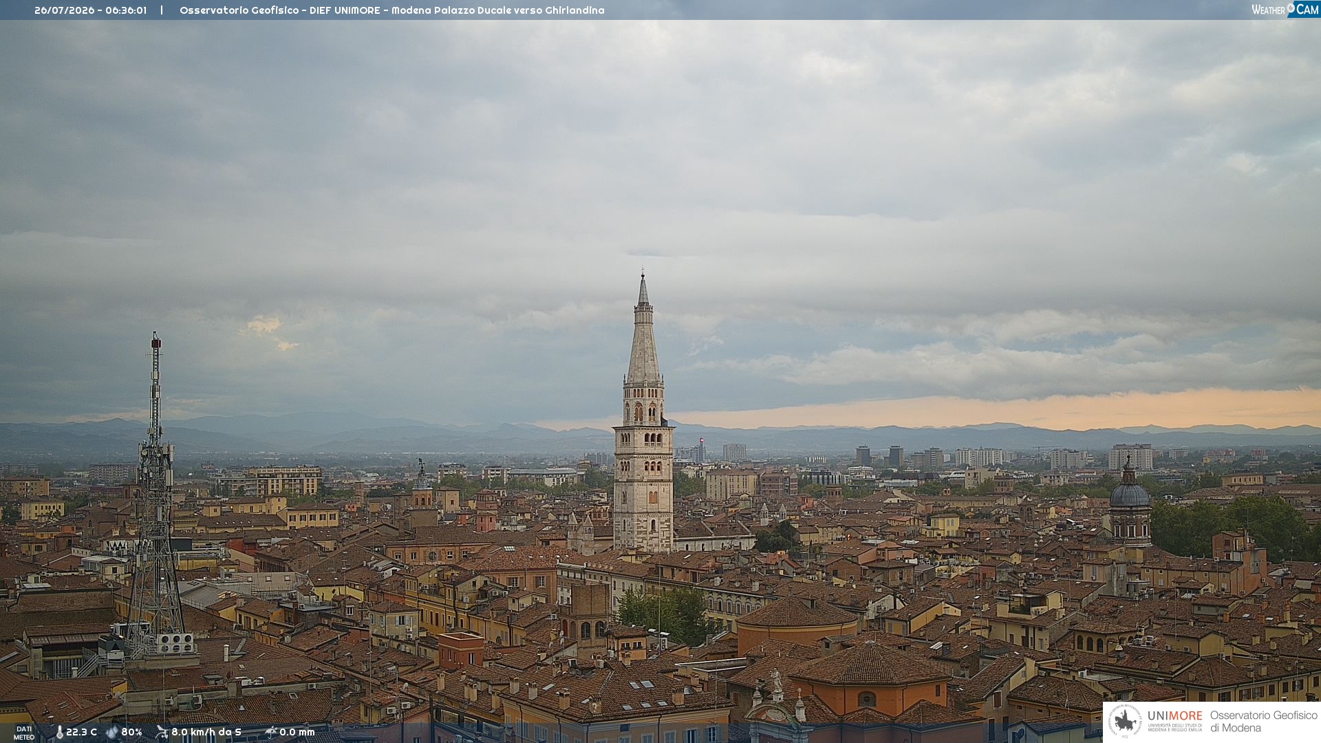This screenshot has height=743, width=1321.
Task: Click the UNIMORE university seal
Action: [x=1125, y=721]
